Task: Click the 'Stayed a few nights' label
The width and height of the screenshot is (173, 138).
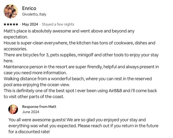Action: [x=58, y=24]
